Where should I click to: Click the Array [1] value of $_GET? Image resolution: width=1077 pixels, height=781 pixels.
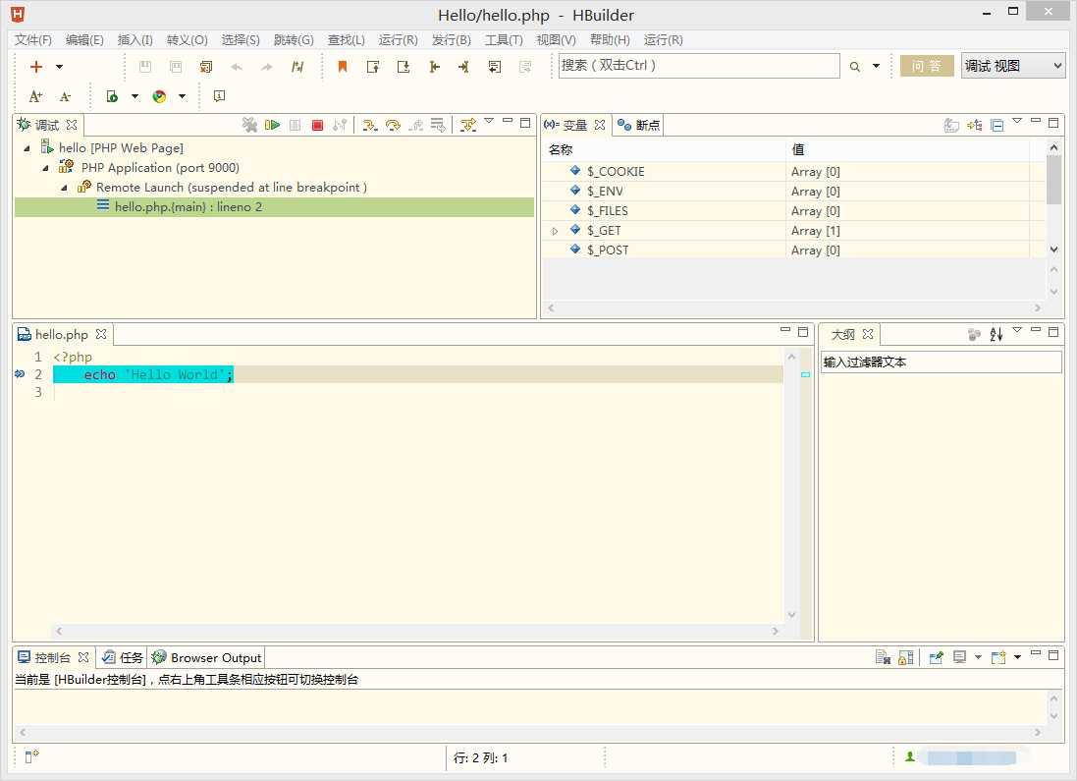click(x=815, y=231)
